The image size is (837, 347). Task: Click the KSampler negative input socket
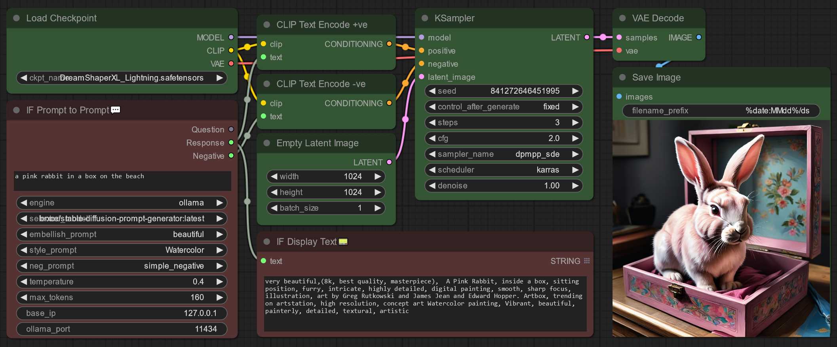[x=422, y=64]
